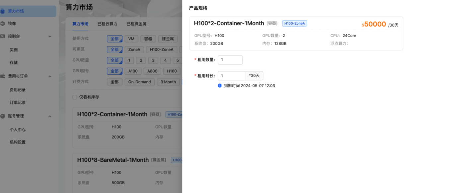Click the 账号管理 avatar icon
This screenshot has height=193, width=460.
(x=3, y=116)
